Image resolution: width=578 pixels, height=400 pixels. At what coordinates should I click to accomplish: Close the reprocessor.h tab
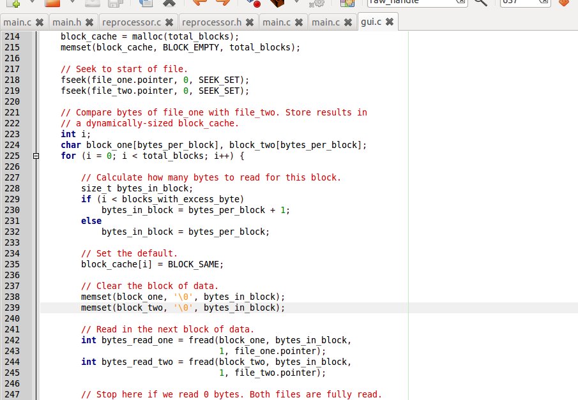pyautogui.click(x=250, y=22)
